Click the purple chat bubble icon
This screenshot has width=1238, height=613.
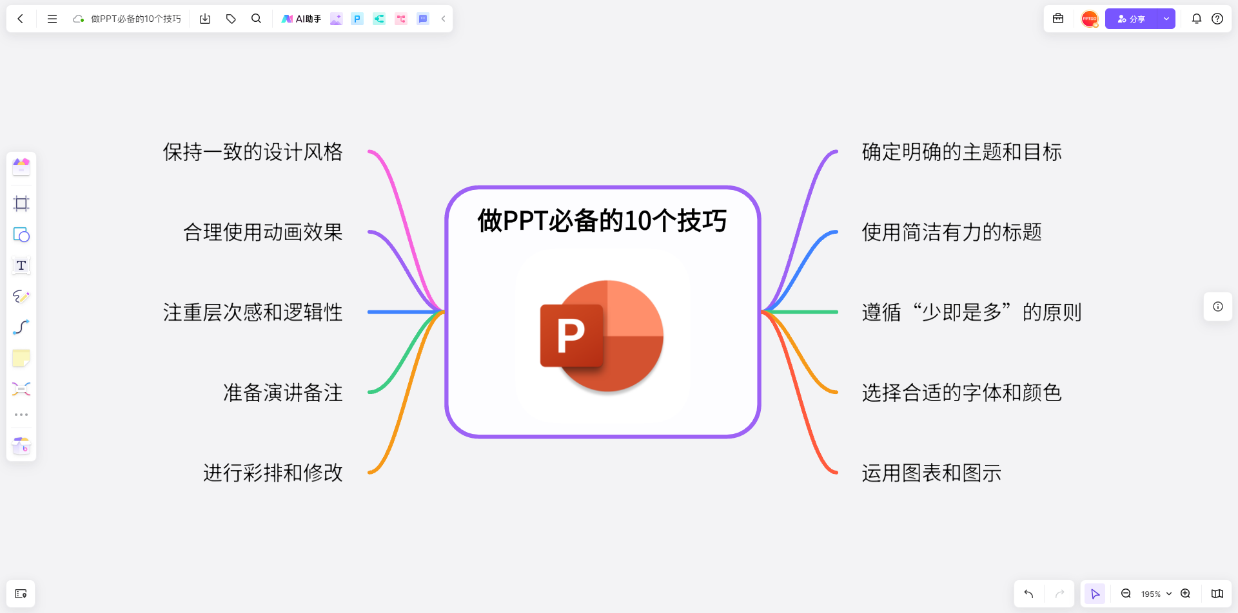[423, 19]
